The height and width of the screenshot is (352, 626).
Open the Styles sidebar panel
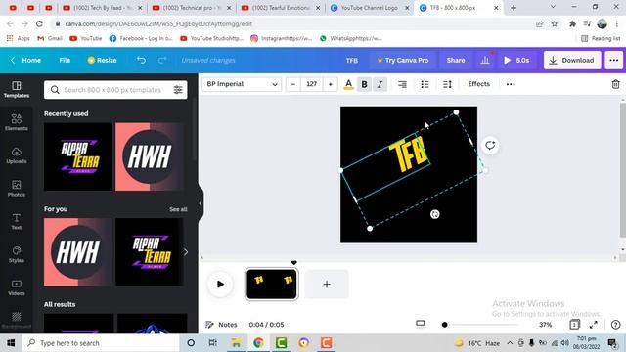coord(17,254)
